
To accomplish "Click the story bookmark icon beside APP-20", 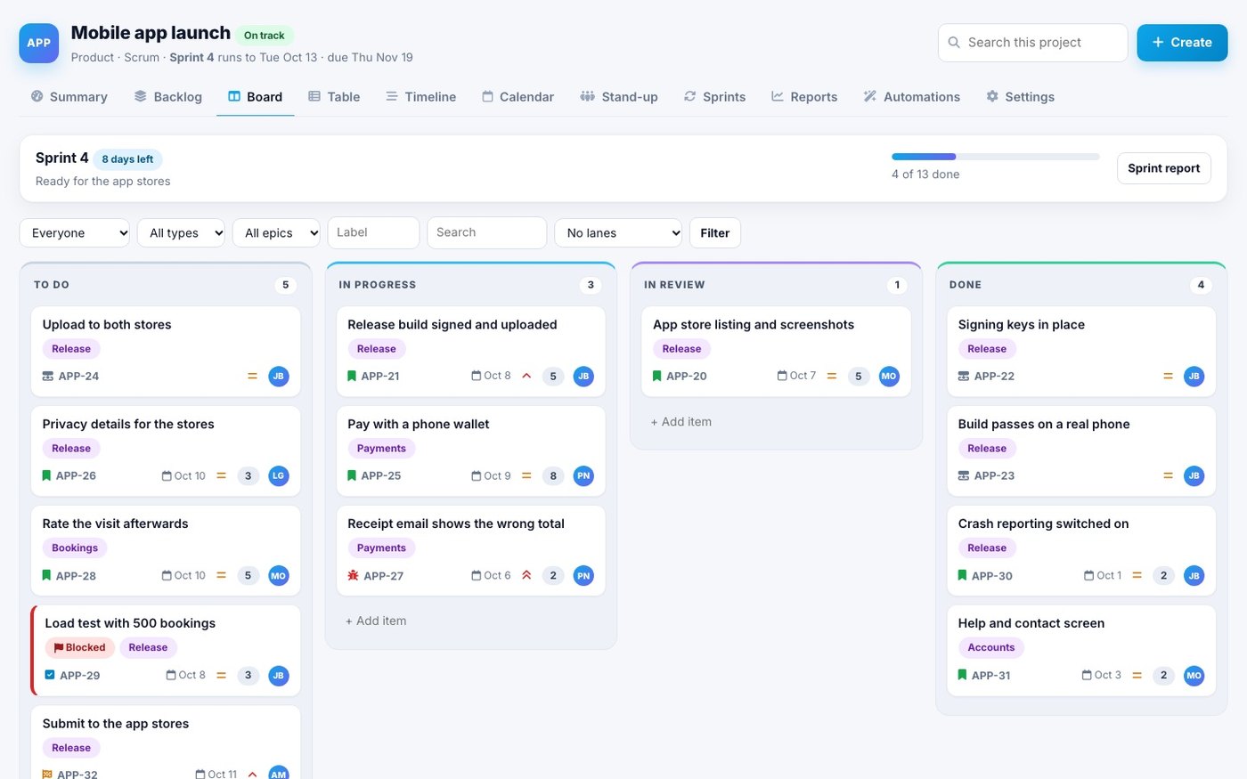I will 657,376.
